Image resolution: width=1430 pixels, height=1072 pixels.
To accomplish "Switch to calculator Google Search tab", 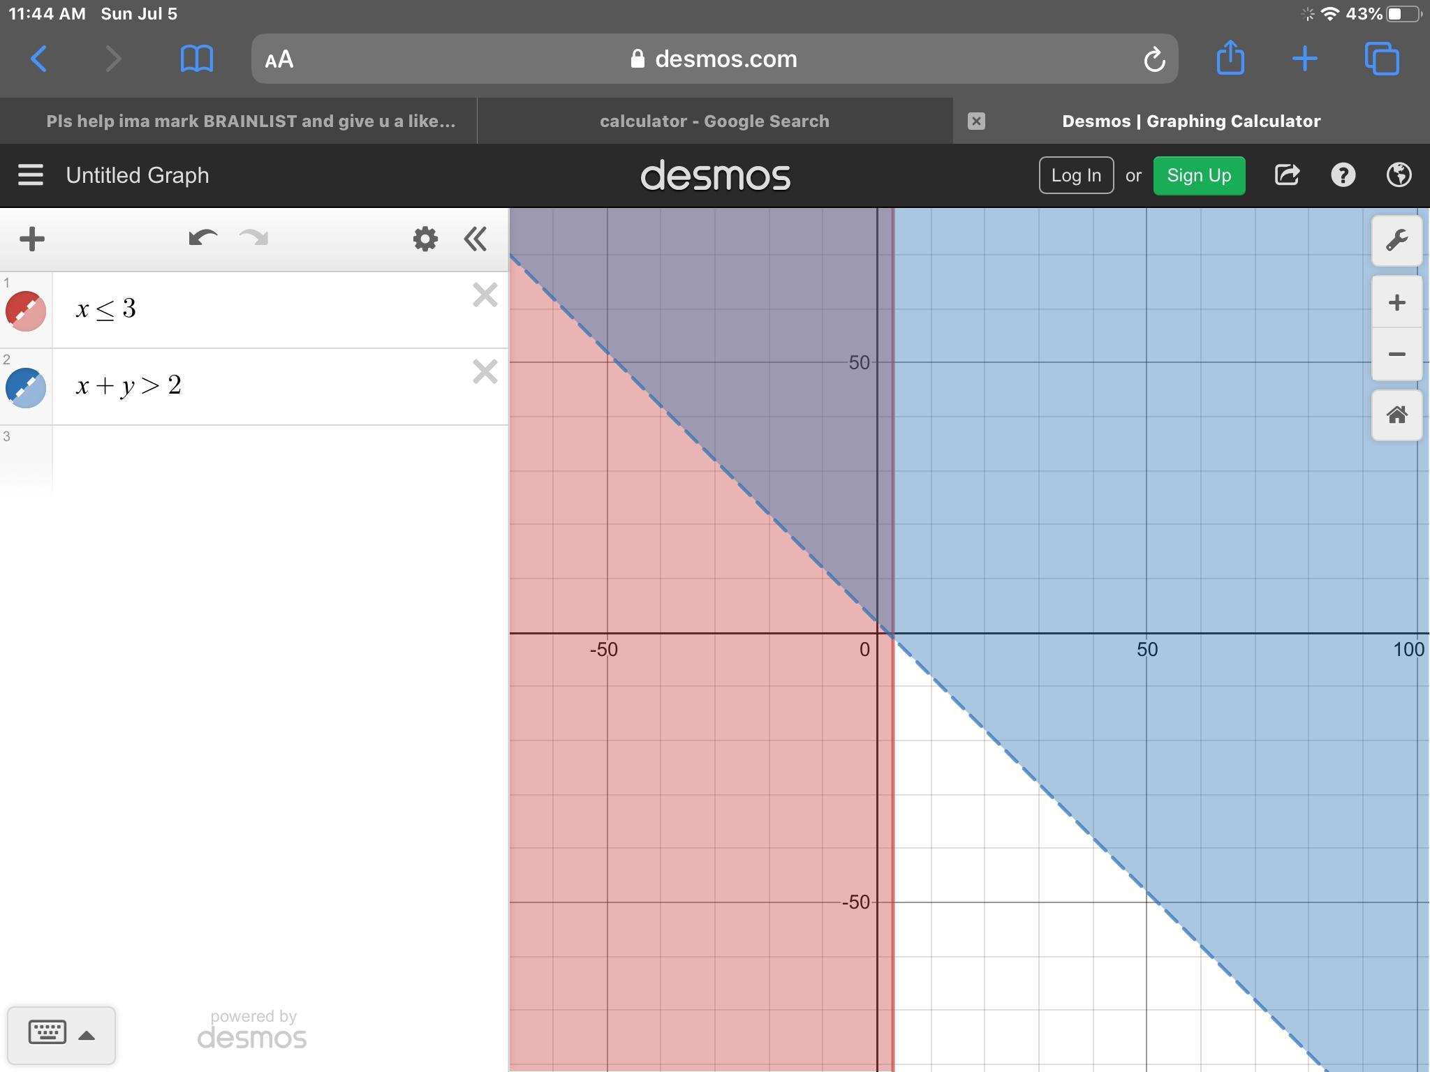I will click(x=714, y=121).
